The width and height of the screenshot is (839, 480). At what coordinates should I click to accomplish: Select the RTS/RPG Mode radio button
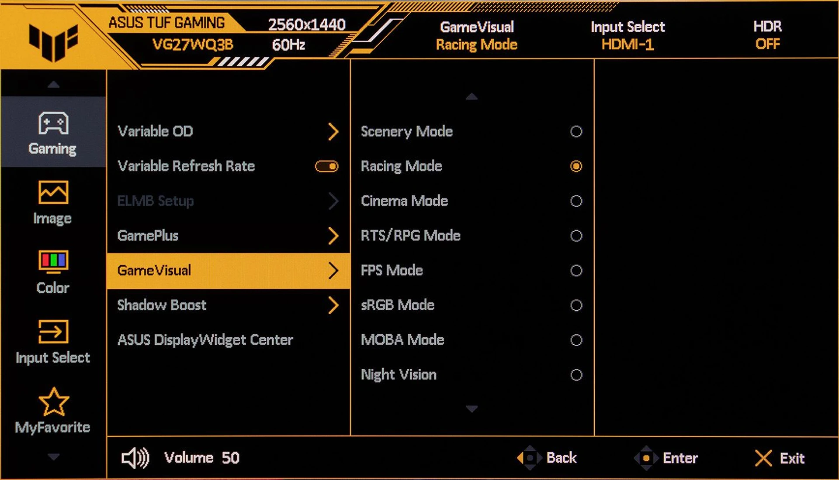click(x=576, y=236)
